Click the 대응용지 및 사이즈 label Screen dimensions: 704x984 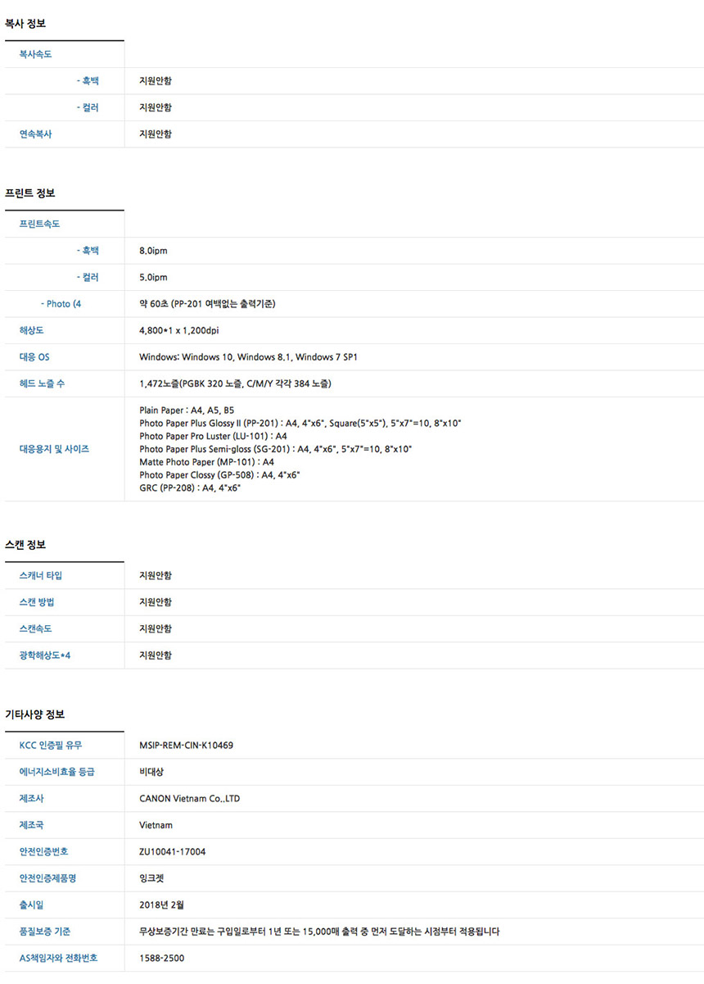pyautogui.click(x=54, y=449)
